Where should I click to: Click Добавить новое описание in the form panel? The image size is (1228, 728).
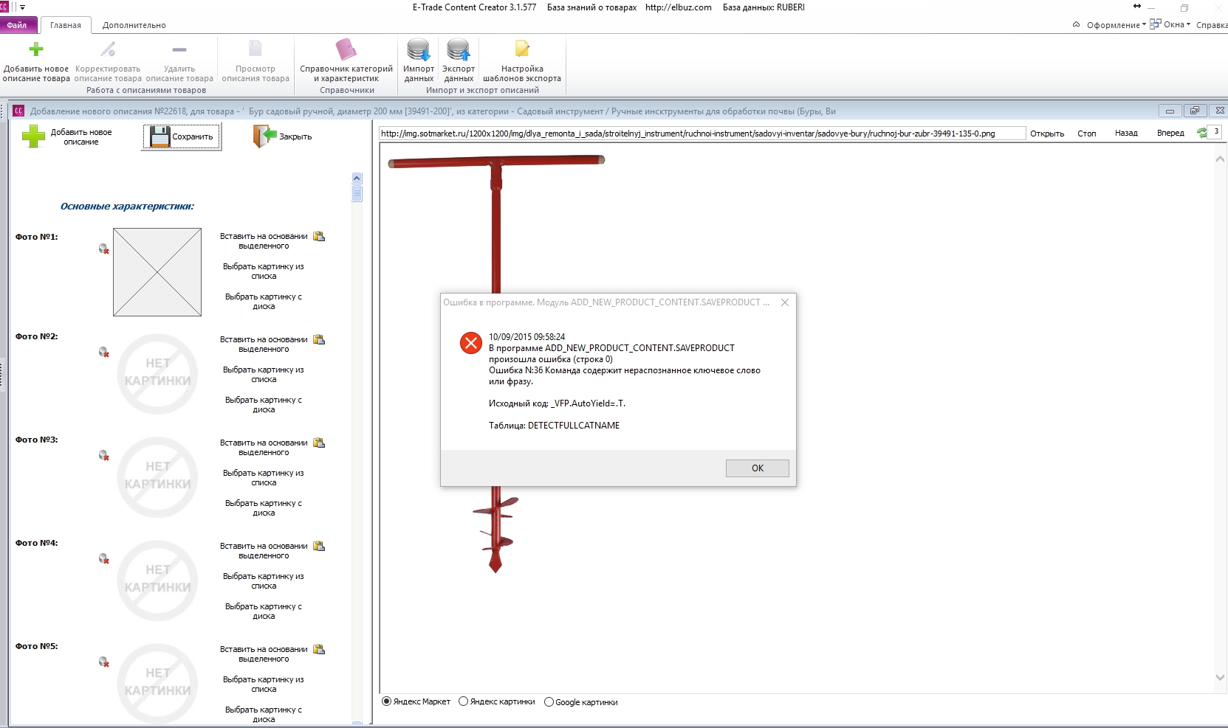coord(67,136)
